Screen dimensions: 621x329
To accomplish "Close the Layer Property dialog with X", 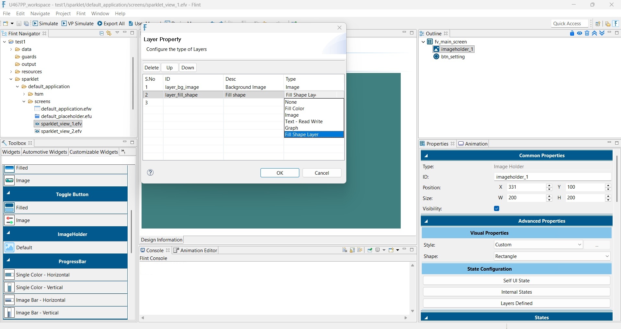I will tap(339, 28).
